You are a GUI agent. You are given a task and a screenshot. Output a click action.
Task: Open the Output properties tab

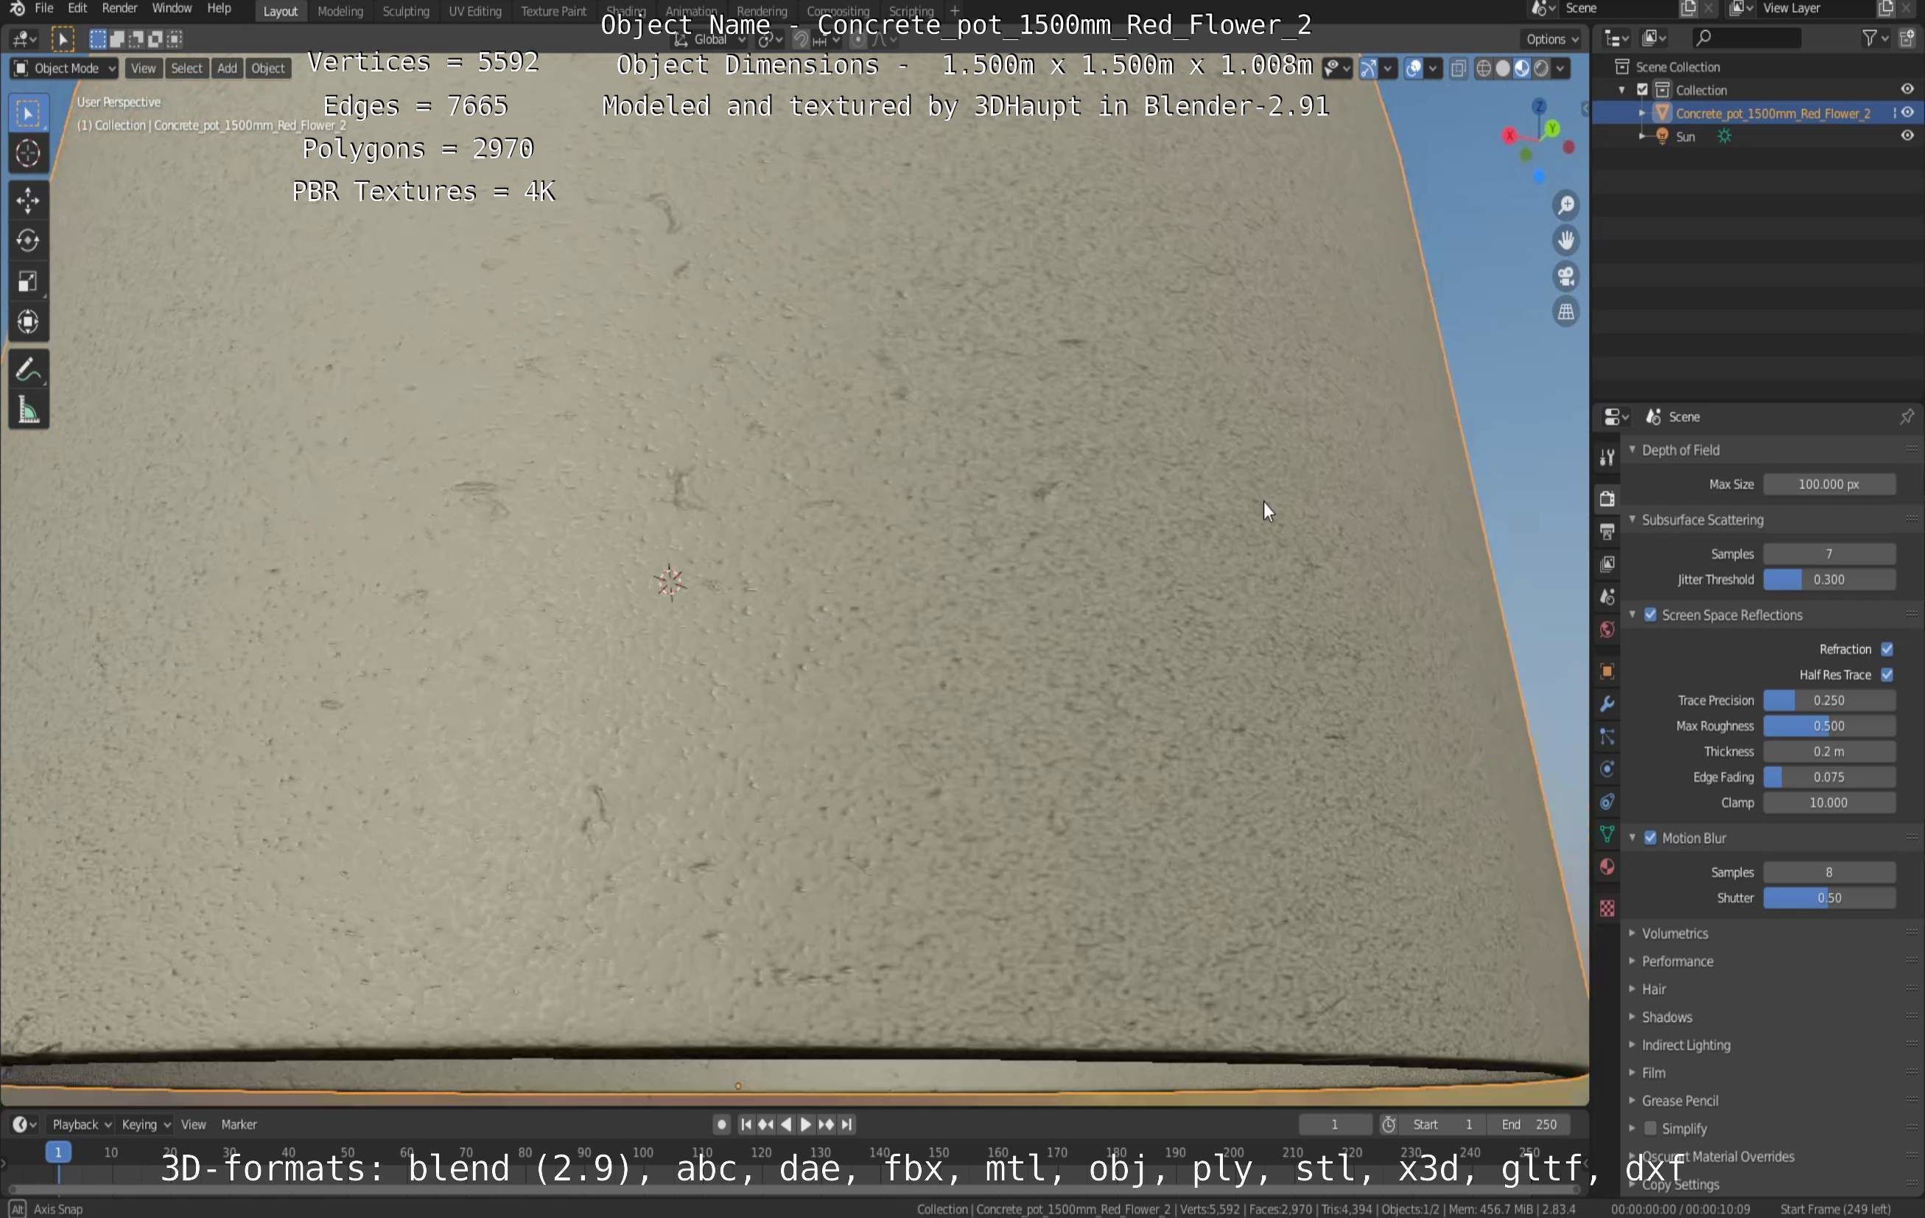coord(1607,531)
